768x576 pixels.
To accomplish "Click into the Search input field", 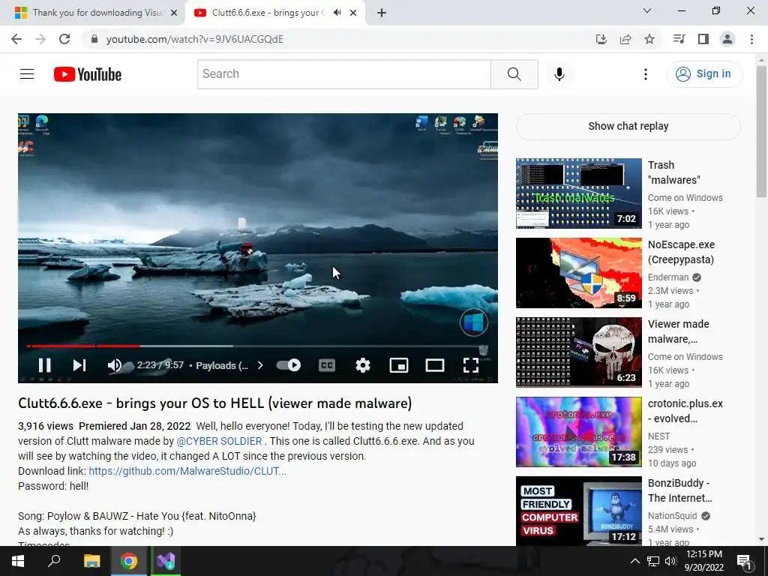I will pyautogui.click(x=343, y=74).
